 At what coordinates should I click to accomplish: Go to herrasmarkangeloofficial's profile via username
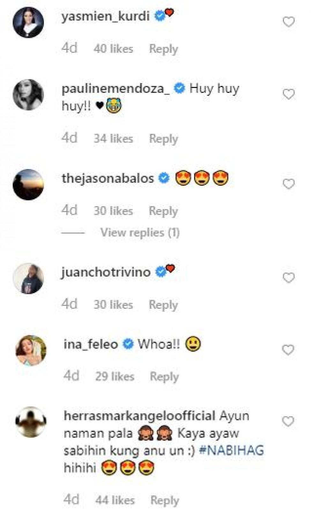[x=139, y=416]
